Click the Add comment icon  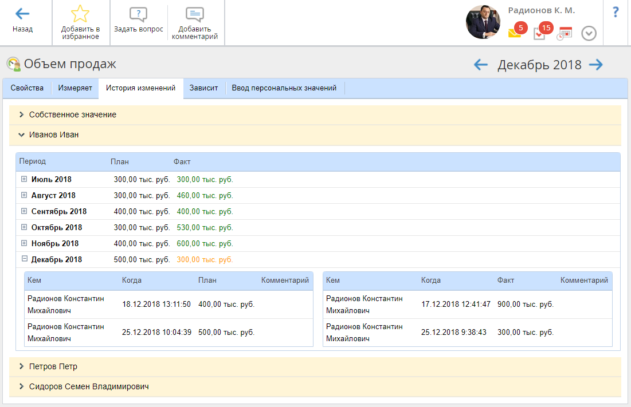tap(195, 15)
